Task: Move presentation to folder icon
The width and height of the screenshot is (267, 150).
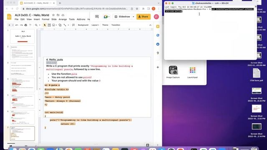Action: tap(58, 15)
